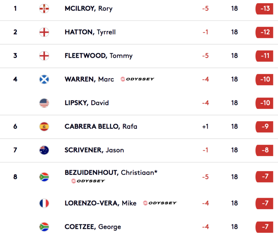This screenshot has height=236, width=278.
Task: Click Rafa Cabrera Bello's Spain flag icon
Action: 44,126
